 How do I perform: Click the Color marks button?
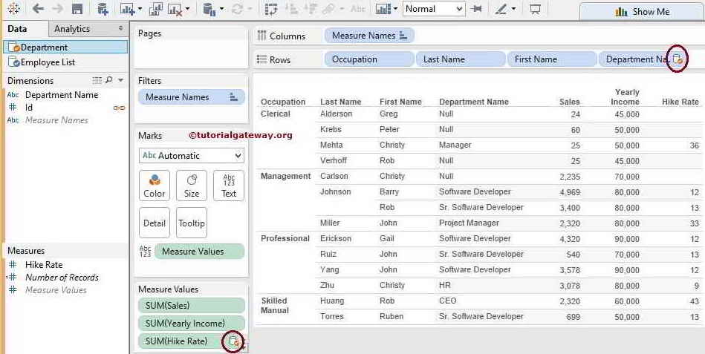click(155, 185)
